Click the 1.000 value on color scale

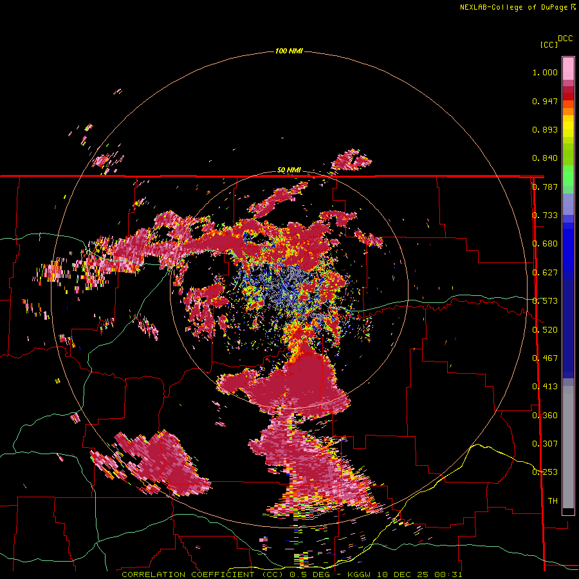(x=545, y=72)
